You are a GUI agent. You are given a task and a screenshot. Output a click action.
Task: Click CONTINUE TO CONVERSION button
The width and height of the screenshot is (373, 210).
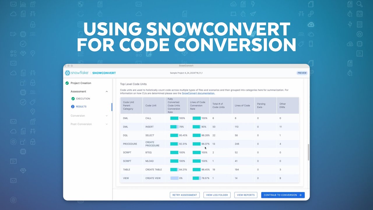(283, 195)
